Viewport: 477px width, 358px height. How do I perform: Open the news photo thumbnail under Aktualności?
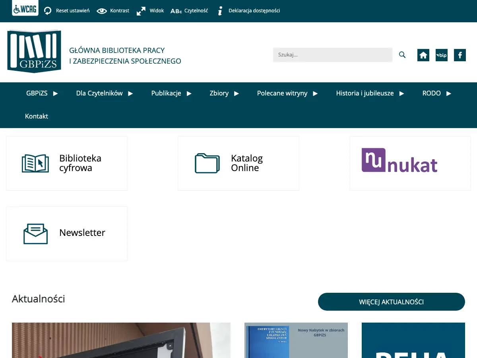[121, 340]
